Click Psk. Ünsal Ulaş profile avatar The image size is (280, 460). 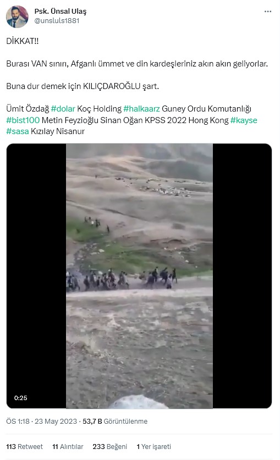(x=17, y=16)
